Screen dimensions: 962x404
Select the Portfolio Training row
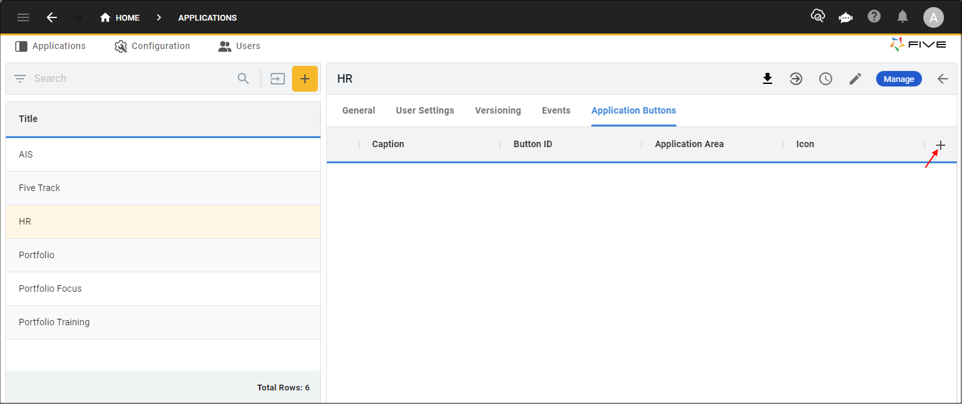(x=163, y=323)
